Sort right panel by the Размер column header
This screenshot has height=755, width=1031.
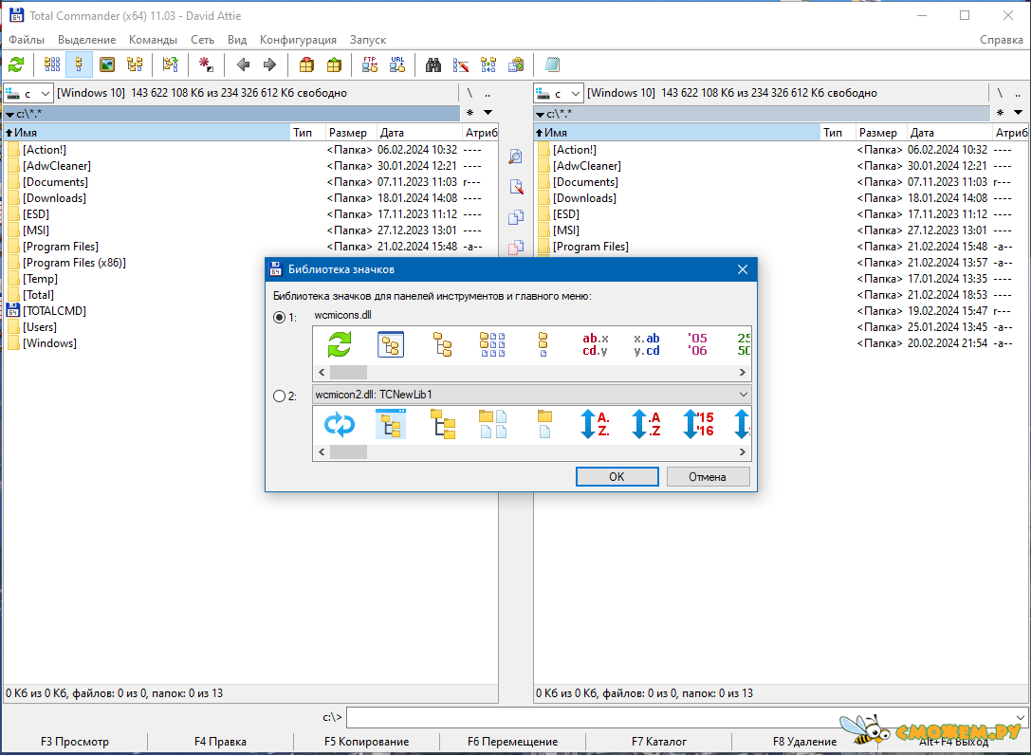(x=880, y=133)
